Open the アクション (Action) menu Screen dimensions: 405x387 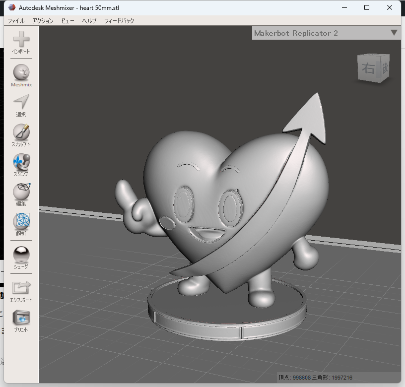tap(43, 21)
